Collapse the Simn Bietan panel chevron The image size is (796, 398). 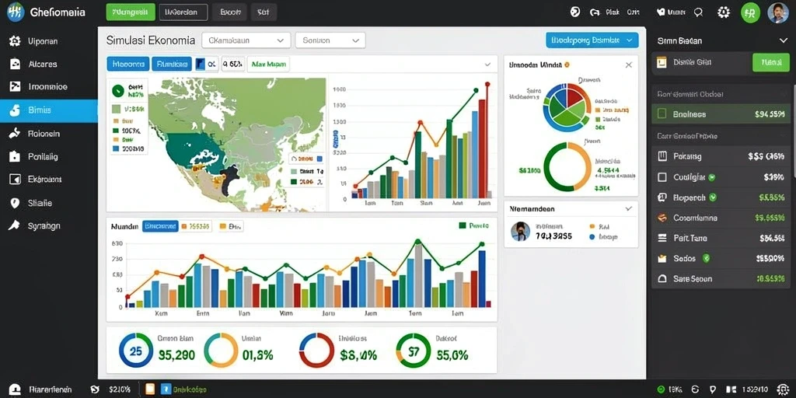[x=782, y=40]
